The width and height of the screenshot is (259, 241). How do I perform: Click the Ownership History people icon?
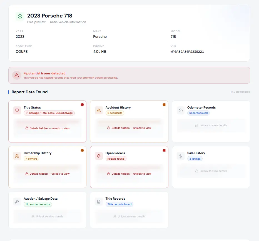[x=17, y=156]
